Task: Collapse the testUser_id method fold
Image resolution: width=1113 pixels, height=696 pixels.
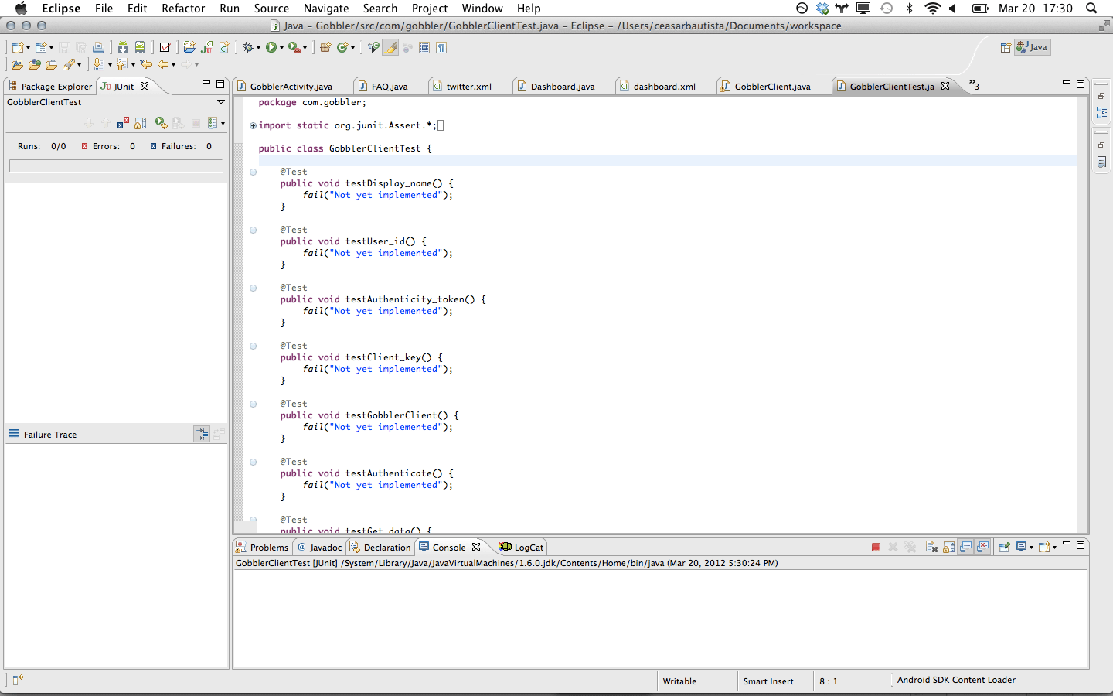Action: click(252, 230)
